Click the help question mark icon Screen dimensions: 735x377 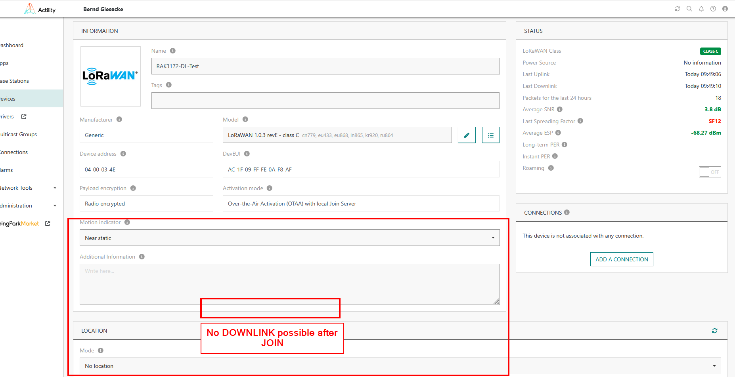click(713, 9)
